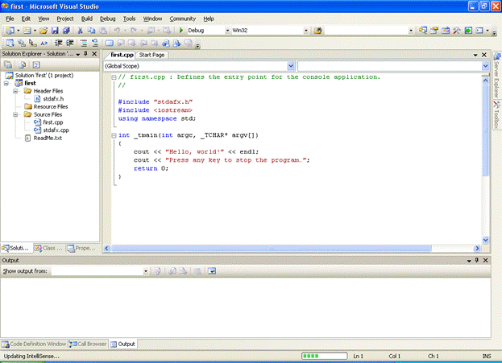Image resolution: width=502 pixels, height=363 pixels.
Task: Save the file with the floppy icon
Action: [55, 31]
